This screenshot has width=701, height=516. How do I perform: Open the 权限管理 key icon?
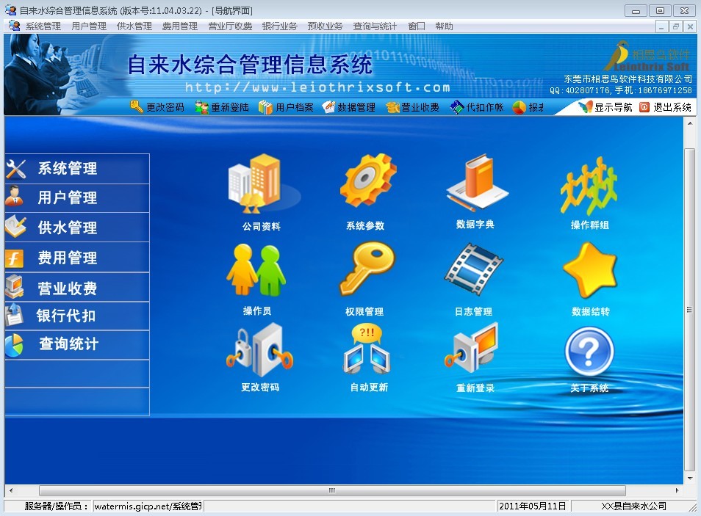(365, 270)
